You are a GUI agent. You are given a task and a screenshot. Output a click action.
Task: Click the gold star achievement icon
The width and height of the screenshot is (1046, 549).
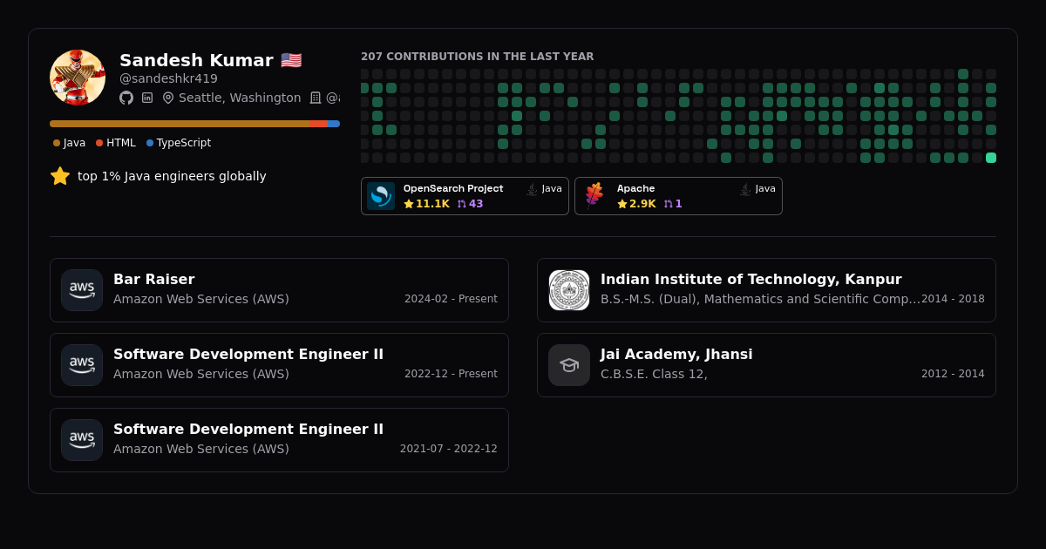pyautogui.click(x=60, y=176)
